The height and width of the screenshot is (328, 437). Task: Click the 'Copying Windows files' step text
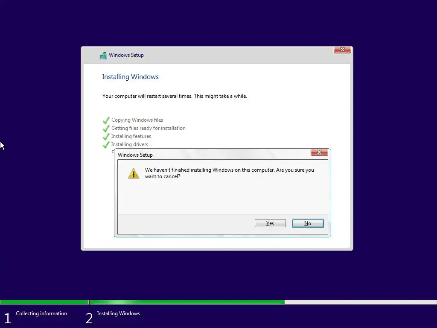(x=137, y=120)
